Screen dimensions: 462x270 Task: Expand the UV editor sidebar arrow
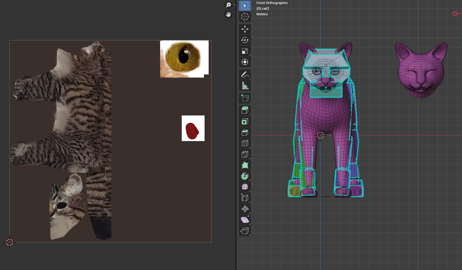pos(234,4)
